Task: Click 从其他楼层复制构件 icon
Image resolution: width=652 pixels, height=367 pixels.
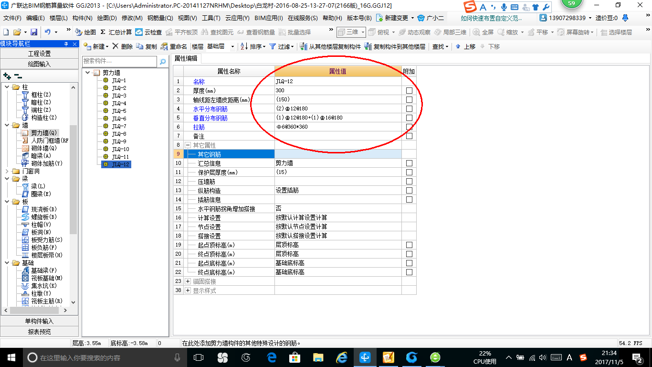Action: tap(304, 46)
